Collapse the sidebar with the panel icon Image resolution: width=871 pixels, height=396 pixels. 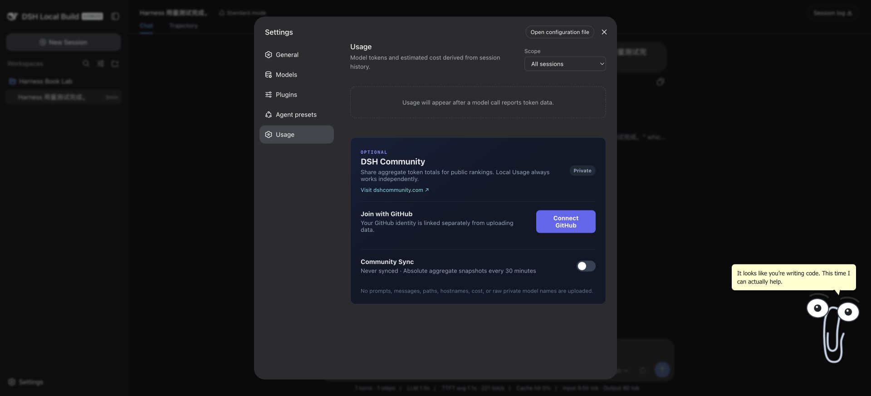pyautogui.click(x=115, y=17)
